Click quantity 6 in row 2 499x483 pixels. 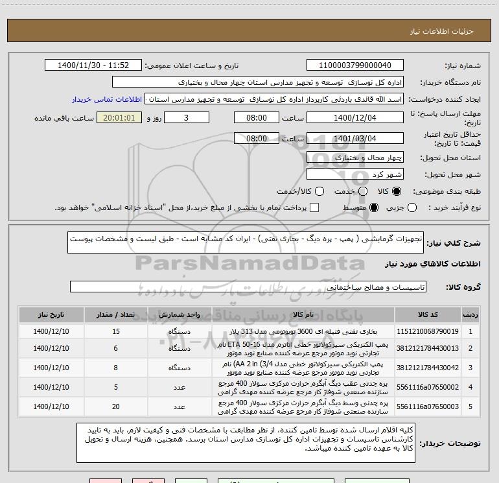[x=116, y=348]
